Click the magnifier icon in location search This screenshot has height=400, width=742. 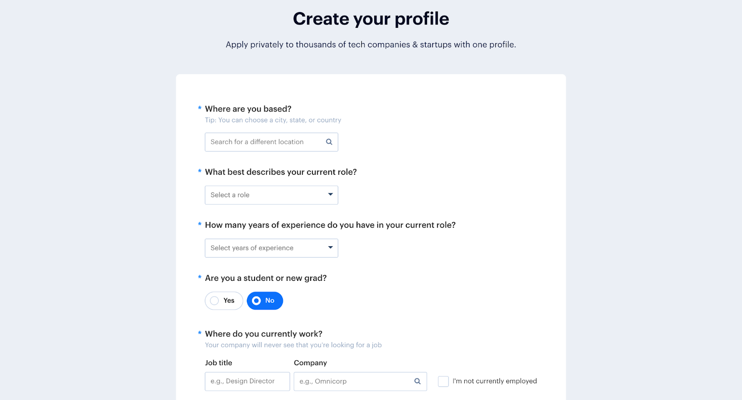click(x=329, y=142)
